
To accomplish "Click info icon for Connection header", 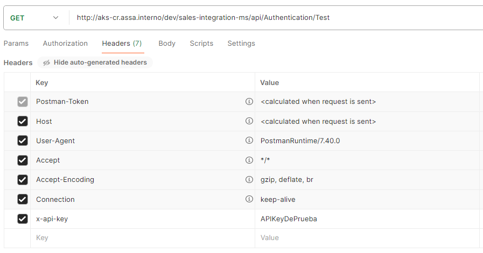I will (249, 199).
